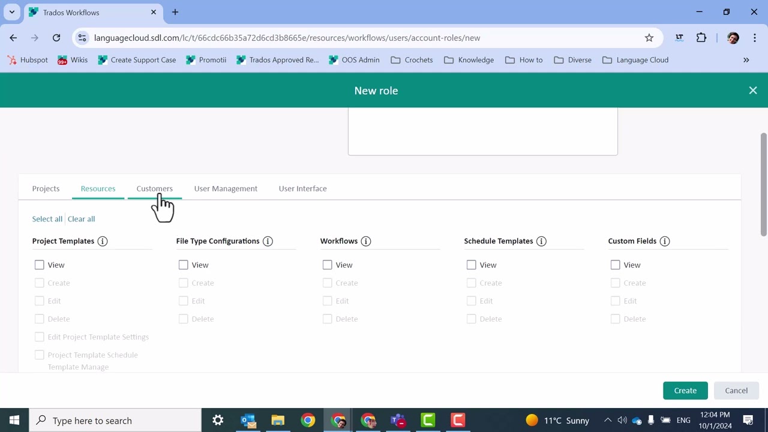
Task: Check View under File Type Configurations
Action: pyautogui.click(x=184, y=265)
